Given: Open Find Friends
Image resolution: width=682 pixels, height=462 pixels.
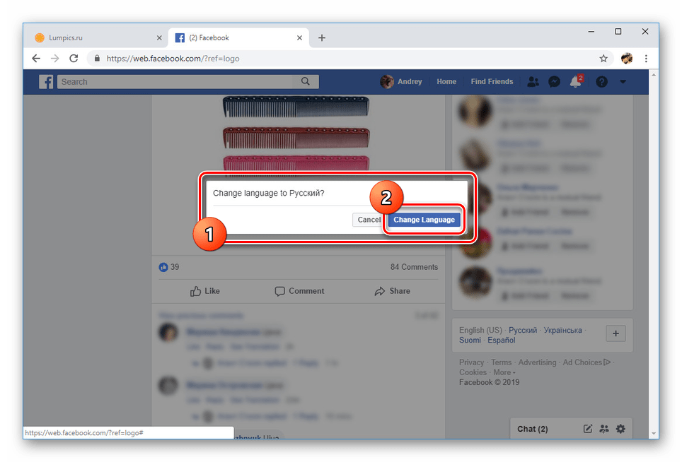Looking at the screenshot, I should pyautogui.click(x=492, y=82).
